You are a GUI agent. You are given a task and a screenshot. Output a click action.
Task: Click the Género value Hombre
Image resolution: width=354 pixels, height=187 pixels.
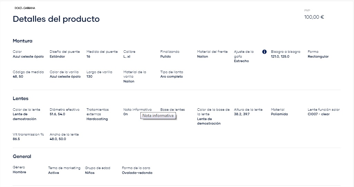tap(19, 172)
